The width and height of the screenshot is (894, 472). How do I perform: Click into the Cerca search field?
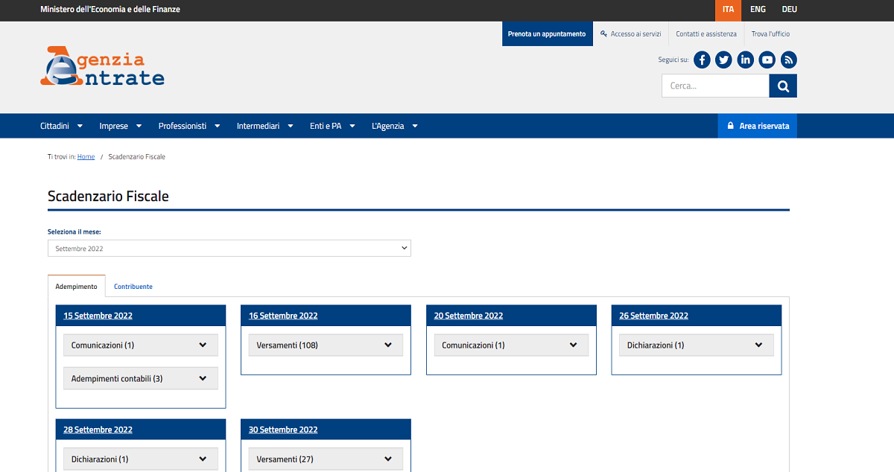click(715, 86)
